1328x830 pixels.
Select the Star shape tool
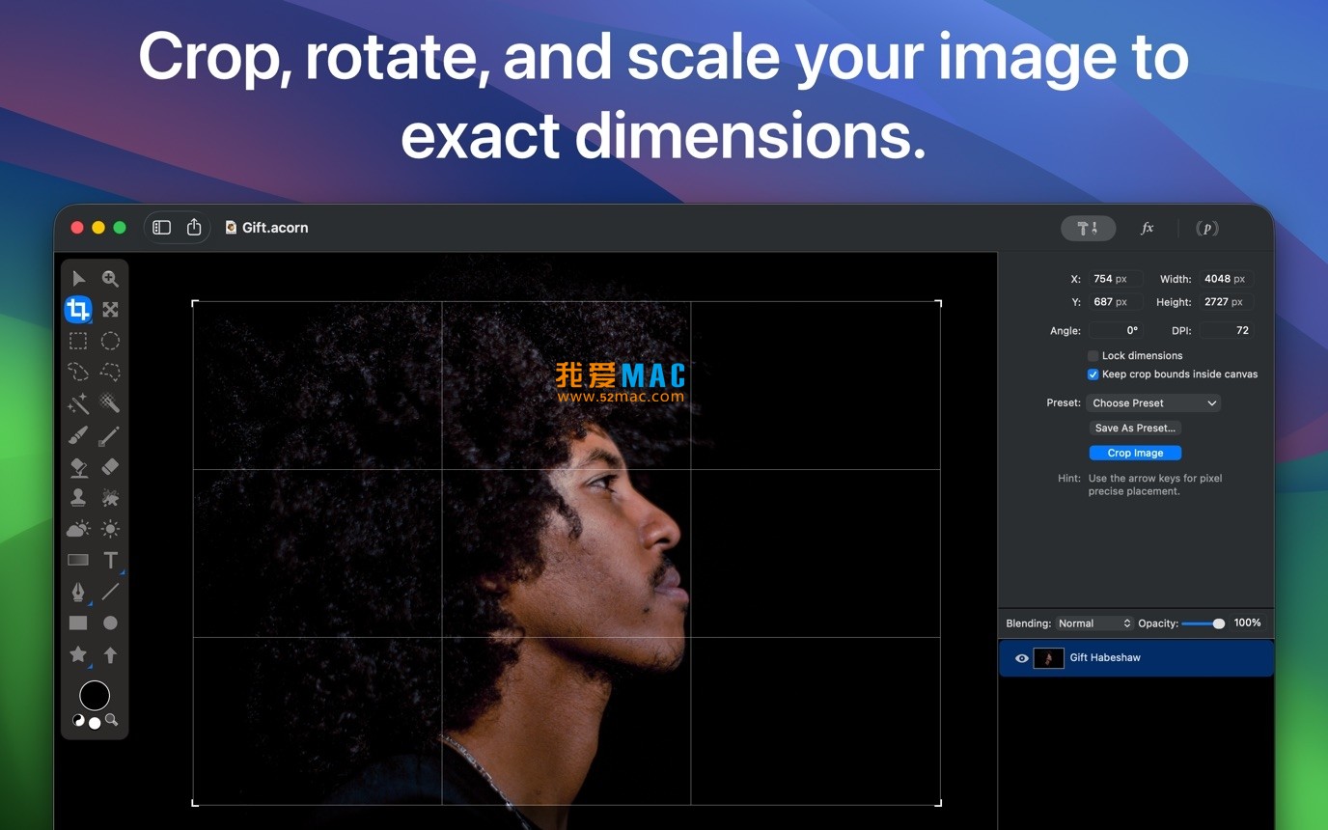tap(78, 654)
